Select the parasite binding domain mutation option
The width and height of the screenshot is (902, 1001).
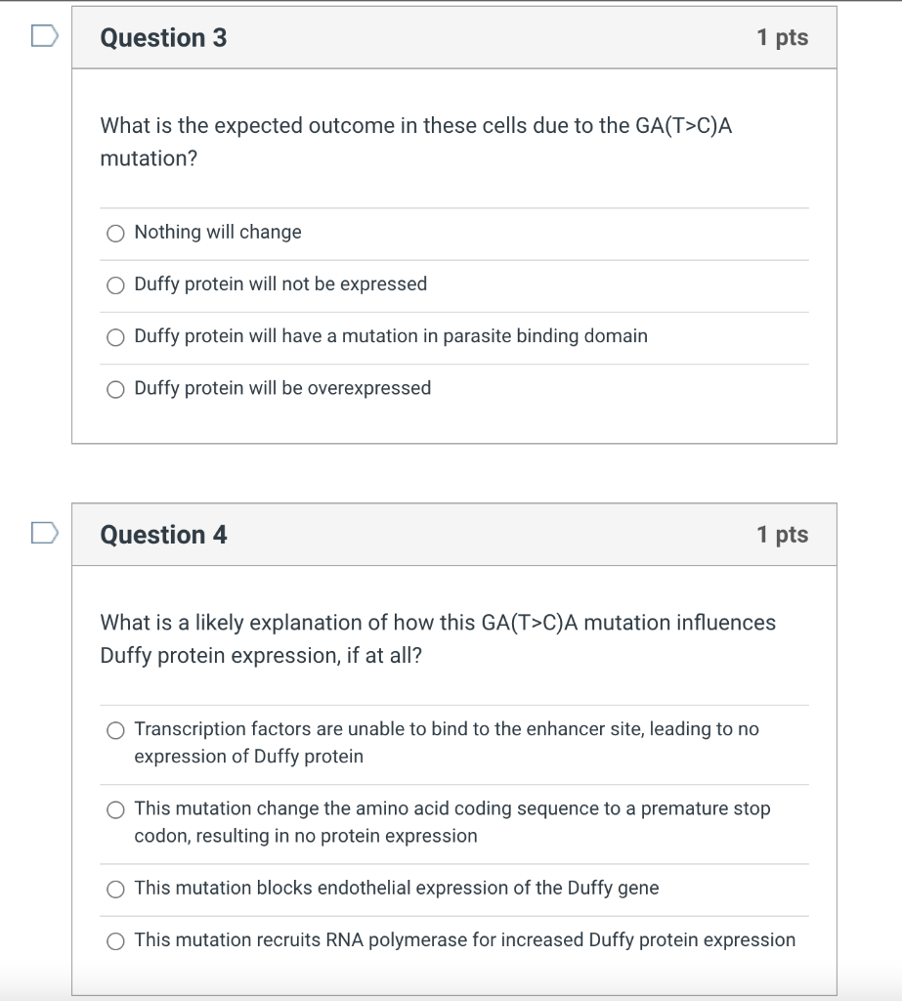click(115, 337)
